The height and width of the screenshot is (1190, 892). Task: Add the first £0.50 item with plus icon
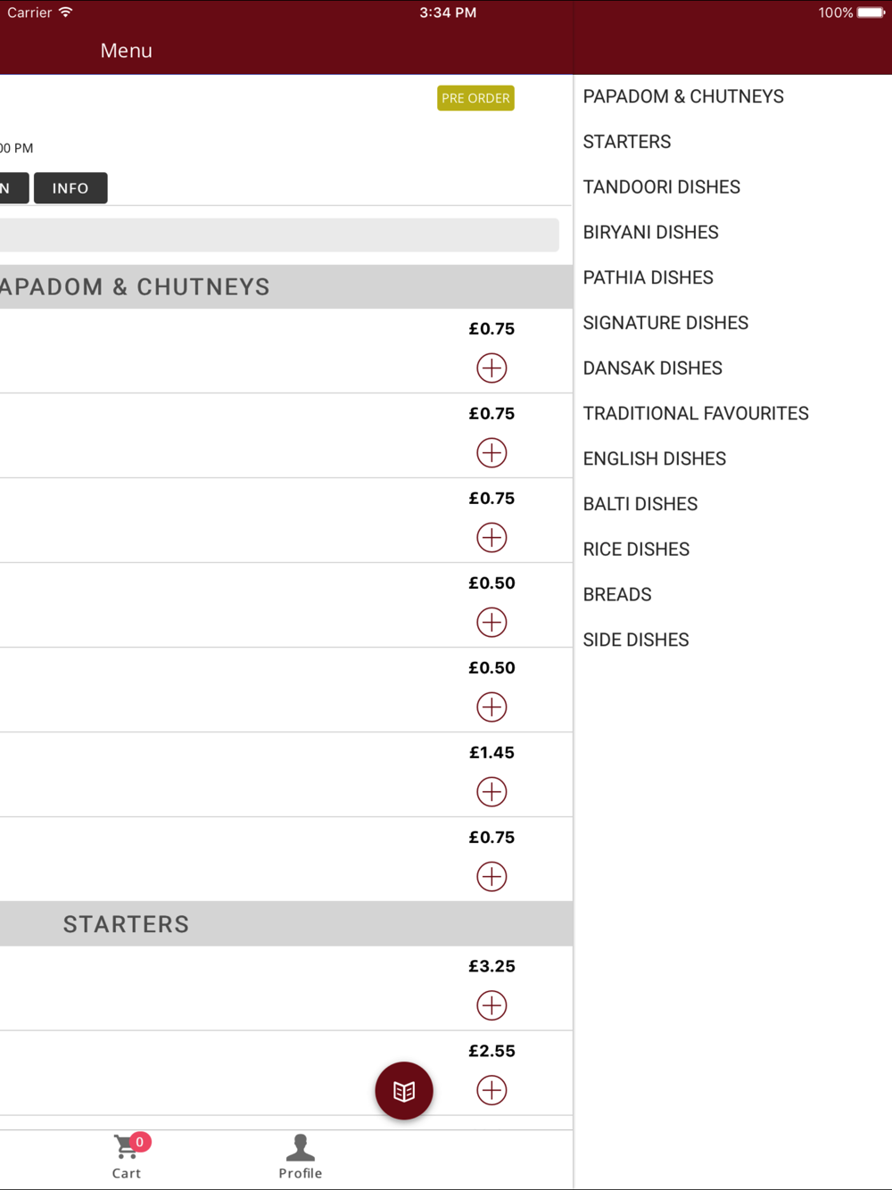(491, 622)
